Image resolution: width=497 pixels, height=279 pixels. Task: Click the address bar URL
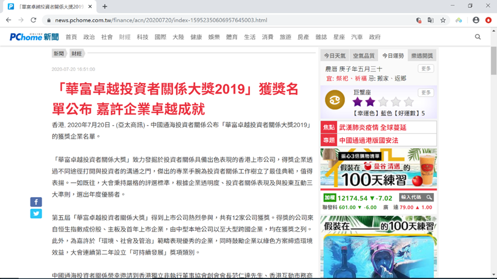161,20
